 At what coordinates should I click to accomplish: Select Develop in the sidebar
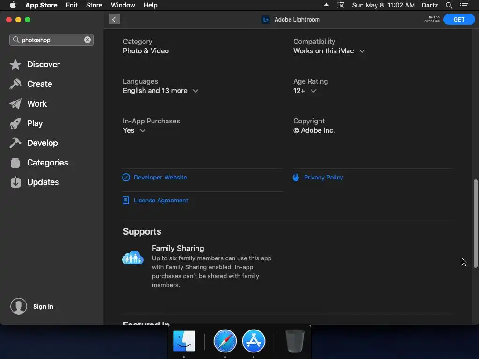(x=43, y=143)
